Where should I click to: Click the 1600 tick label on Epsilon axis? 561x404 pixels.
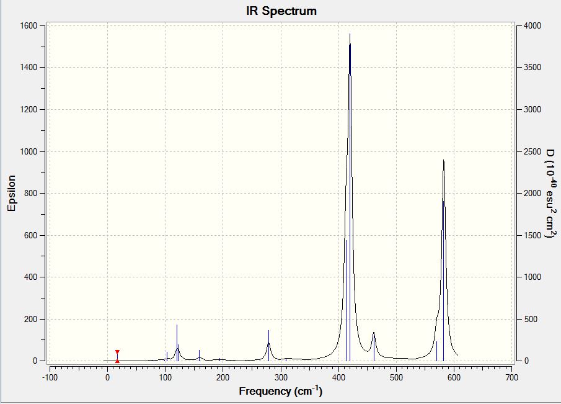pyautogui.click(x=29, y=26)
